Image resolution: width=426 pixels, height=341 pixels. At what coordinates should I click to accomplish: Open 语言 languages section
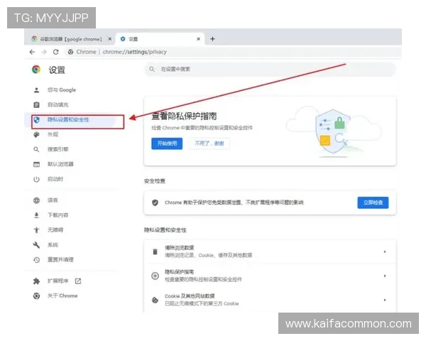(53, 200)
